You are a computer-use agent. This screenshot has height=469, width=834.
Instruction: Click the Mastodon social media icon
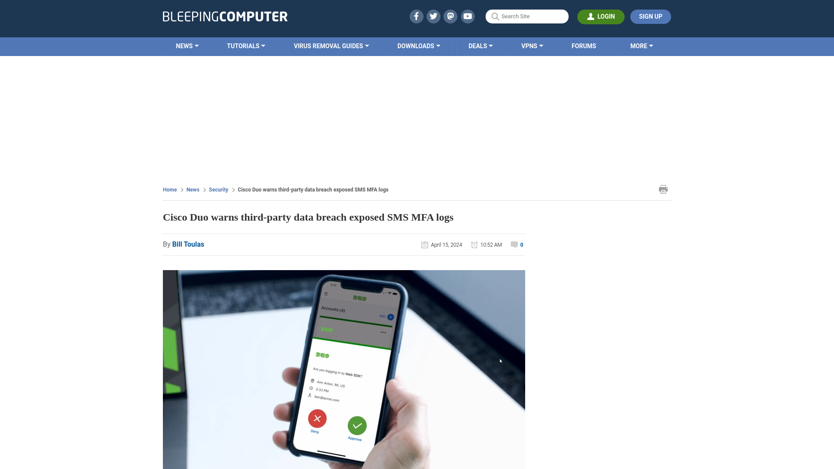[450, 16]
